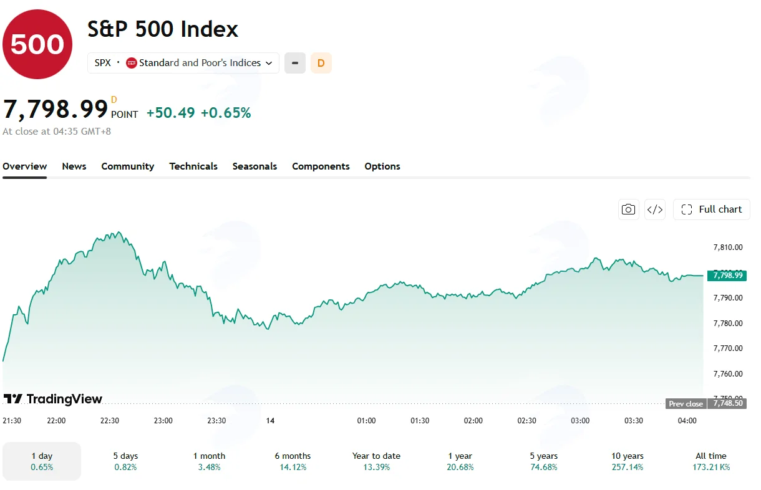761x490 pixels.
Task: Select the 5 days range
Action: [x=125, y=461]
